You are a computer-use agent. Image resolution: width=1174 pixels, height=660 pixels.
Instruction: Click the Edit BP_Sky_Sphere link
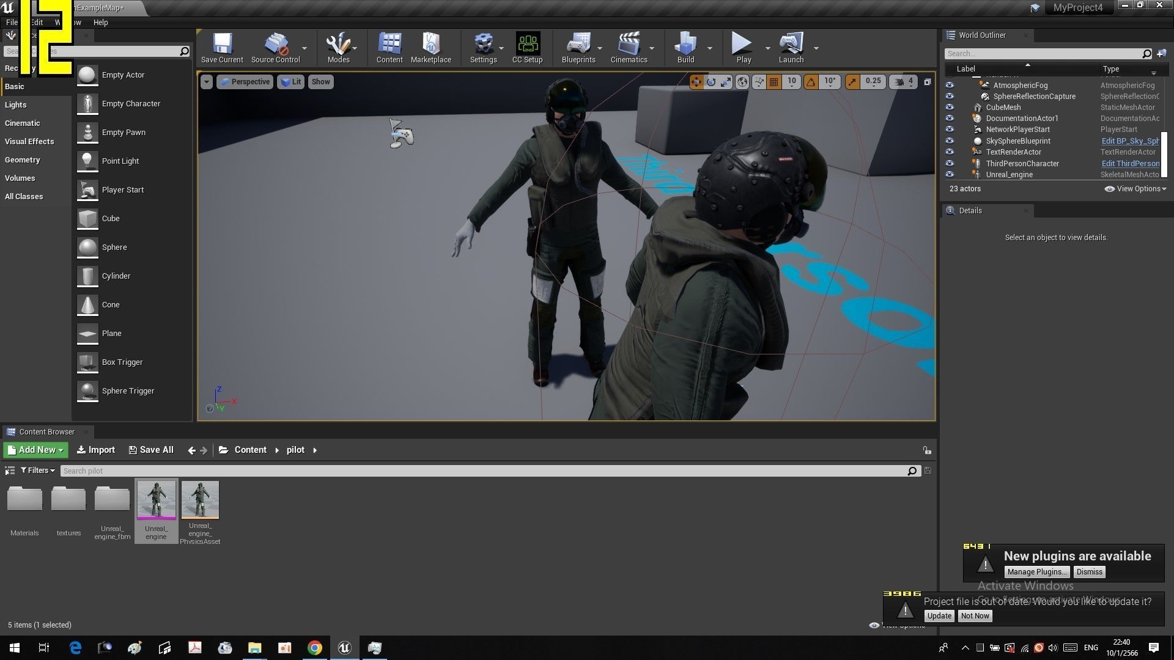(1130, 141)
